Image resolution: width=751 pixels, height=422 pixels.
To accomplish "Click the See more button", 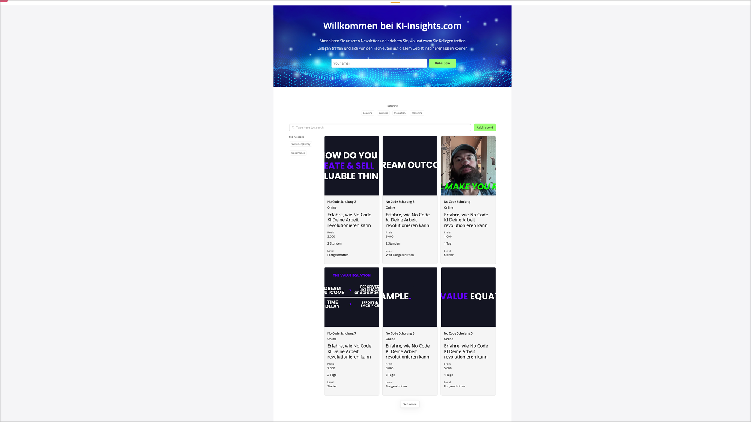I will pyautogui.click(x=410, y=404).
